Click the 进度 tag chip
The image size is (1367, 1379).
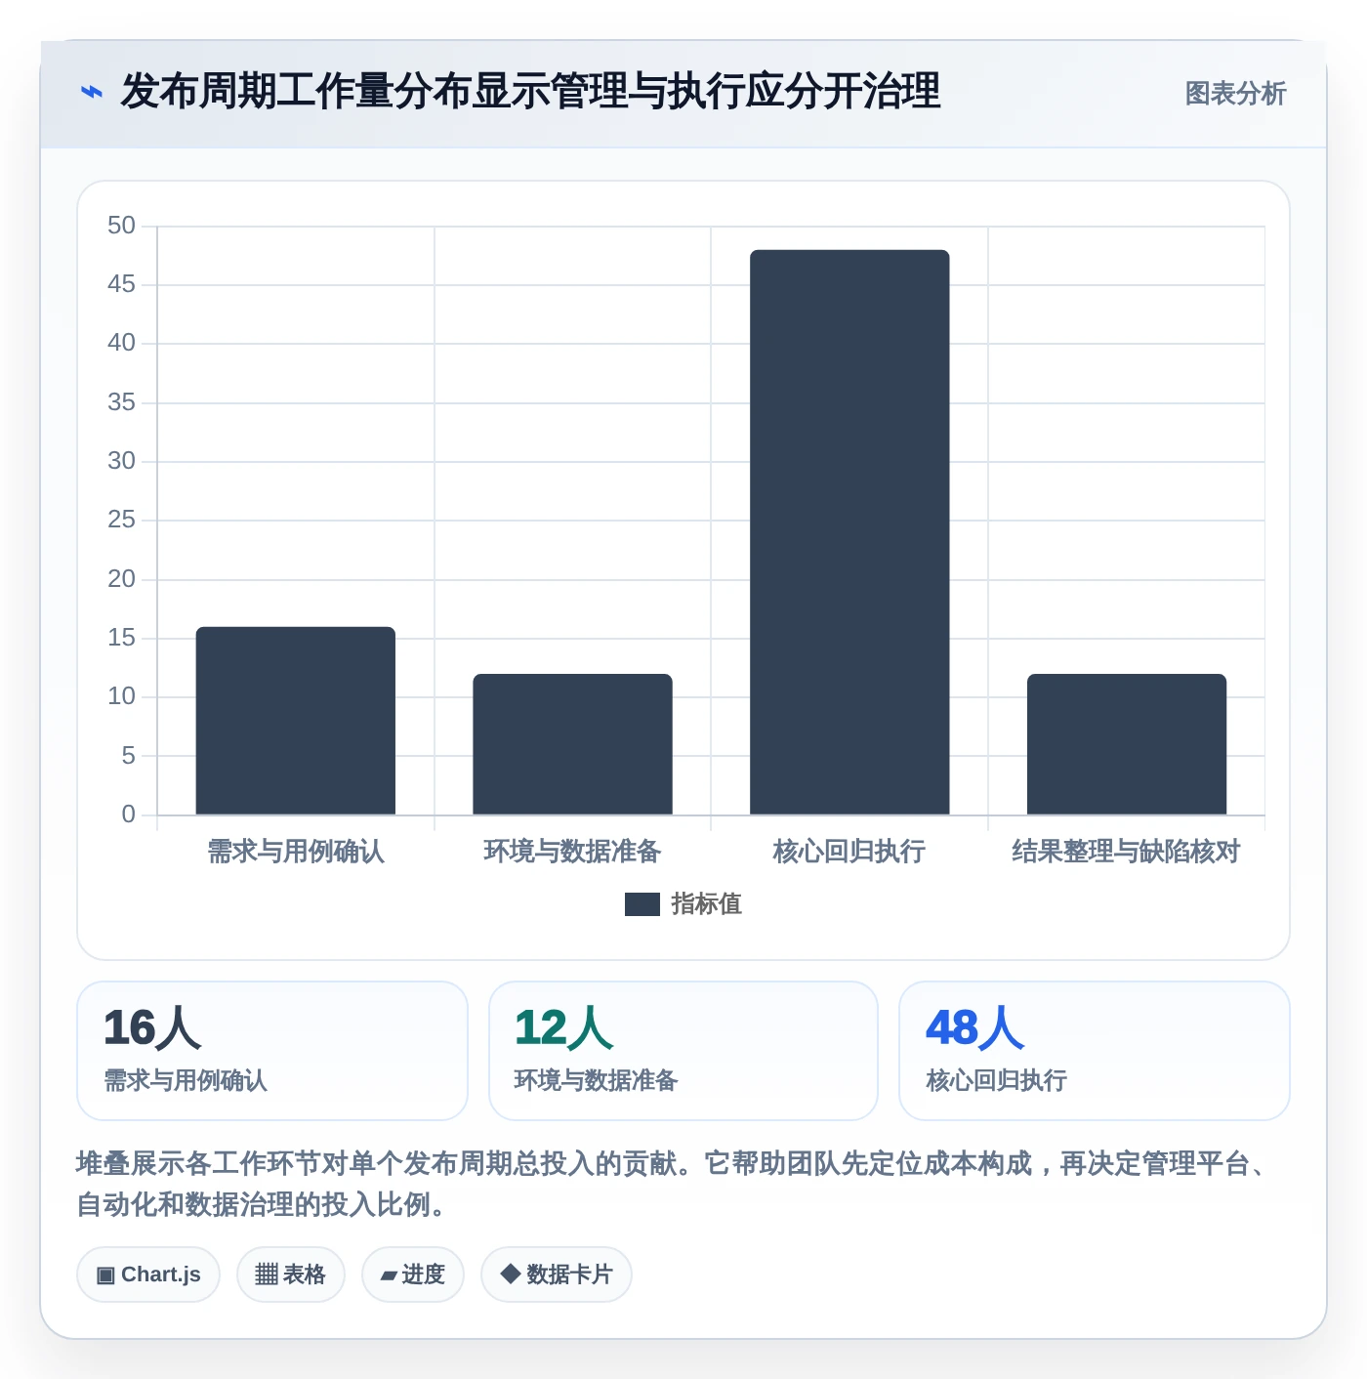(x=413, y=1275)
